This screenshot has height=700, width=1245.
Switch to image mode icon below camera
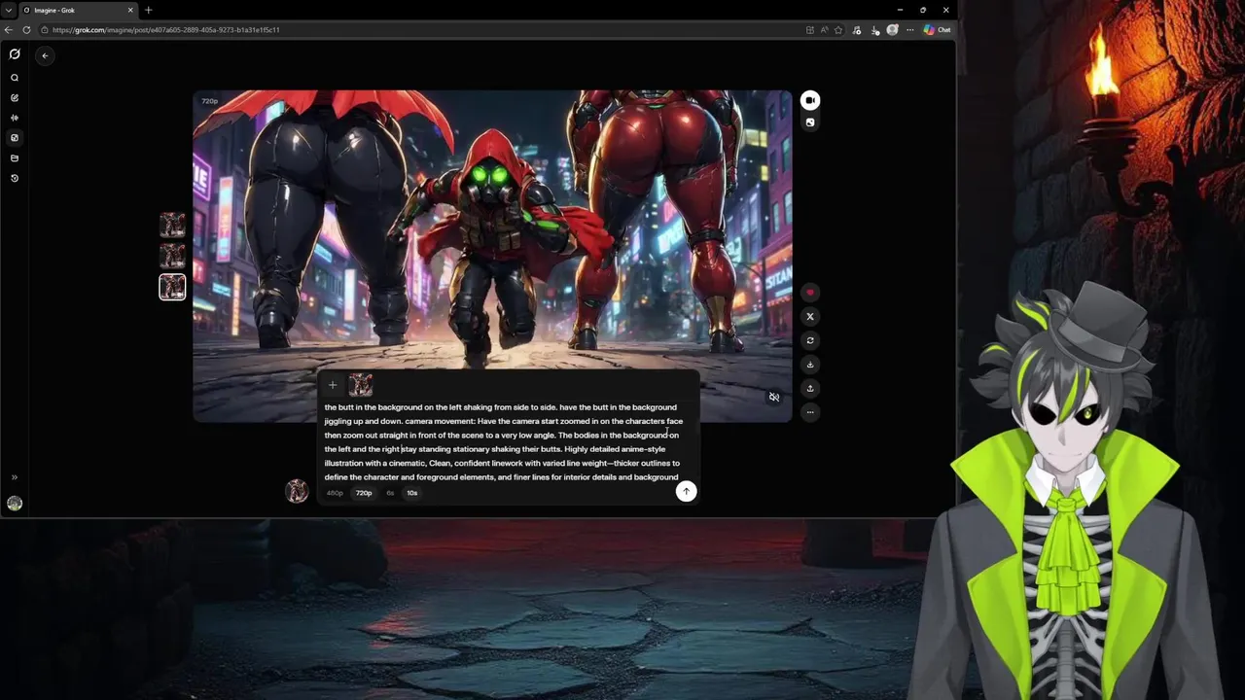click(810, 122)
